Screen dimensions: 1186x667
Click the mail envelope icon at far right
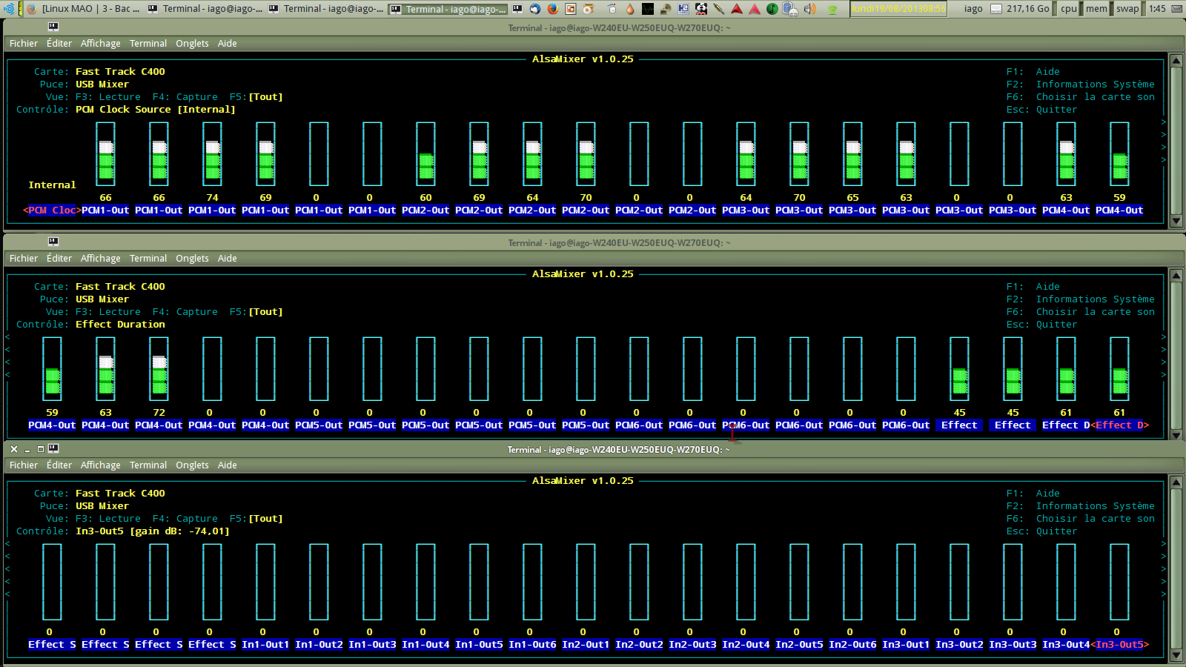point(1177,9)
